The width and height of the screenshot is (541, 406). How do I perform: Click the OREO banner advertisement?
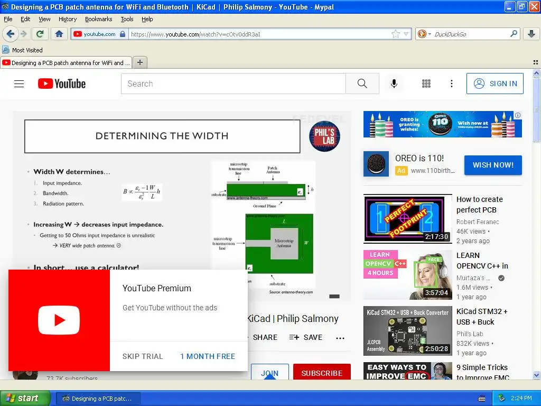[x=442, y=124]
